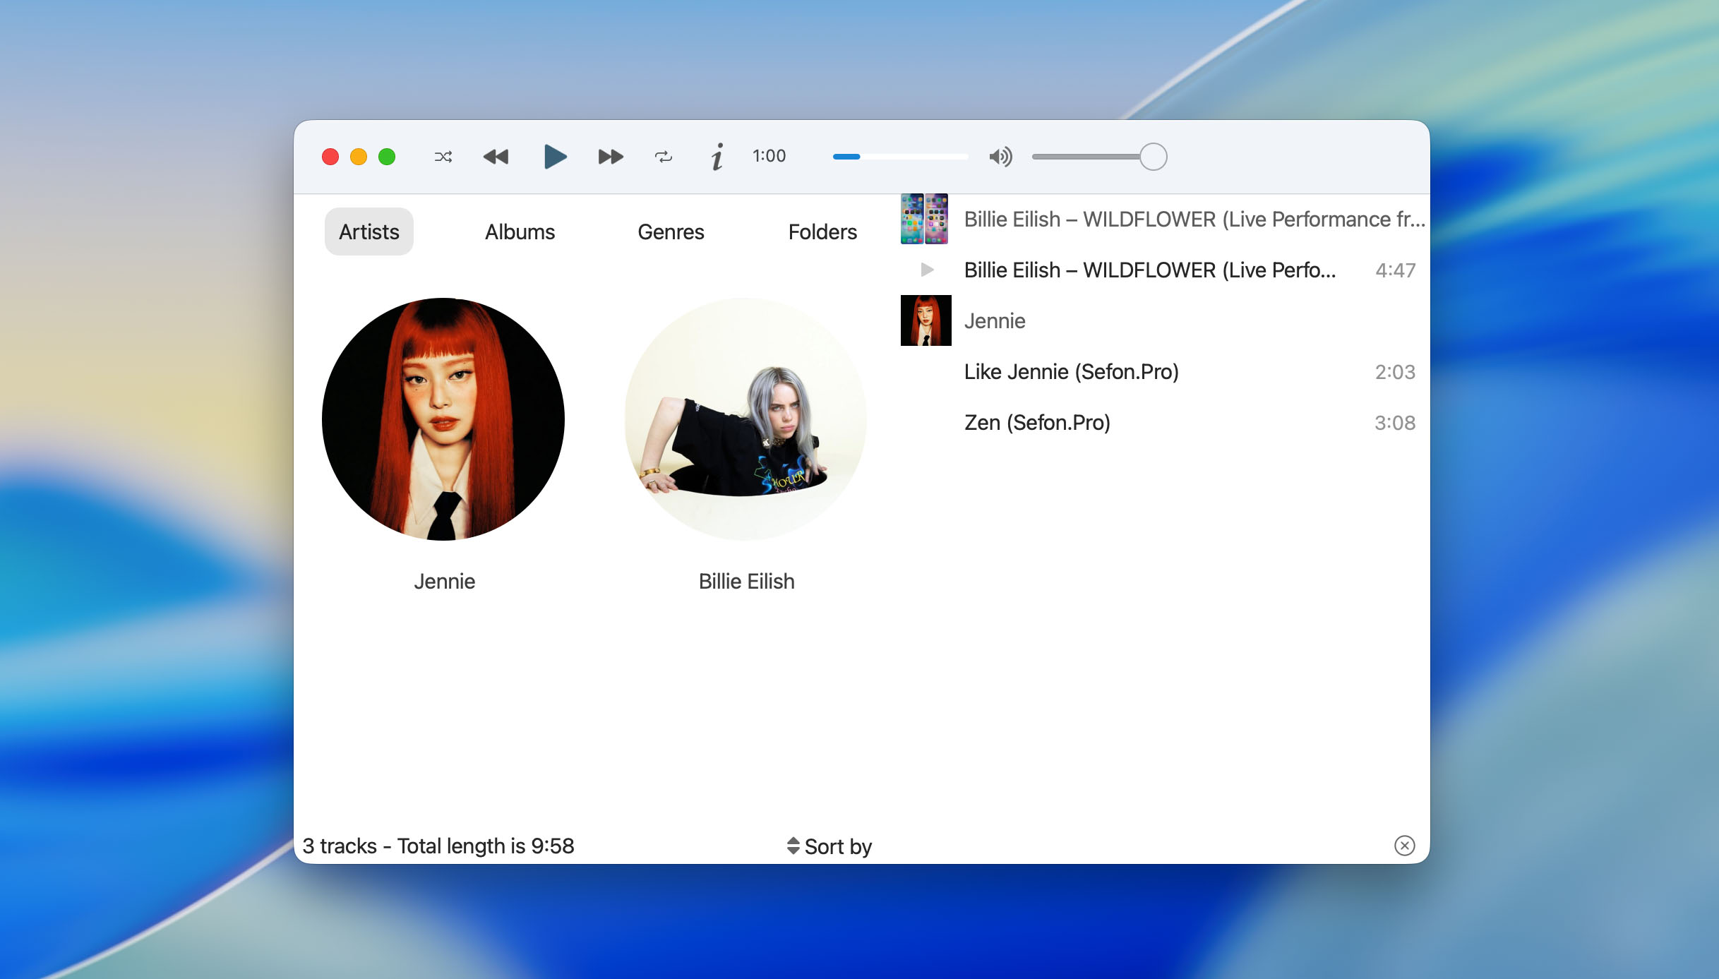
Task: Select the Jennie artist portrait
Action: coord(443,419)
